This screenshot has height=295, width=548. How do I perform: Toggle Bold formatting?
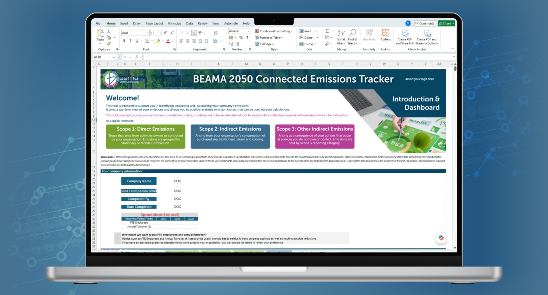pyautogui.click(x=124, y=41)
